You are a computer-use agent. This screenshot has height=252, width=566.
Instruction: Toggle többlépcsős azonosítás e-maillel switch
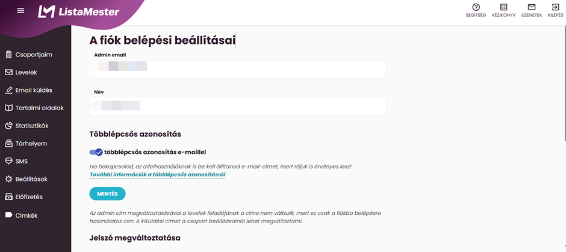96,152
